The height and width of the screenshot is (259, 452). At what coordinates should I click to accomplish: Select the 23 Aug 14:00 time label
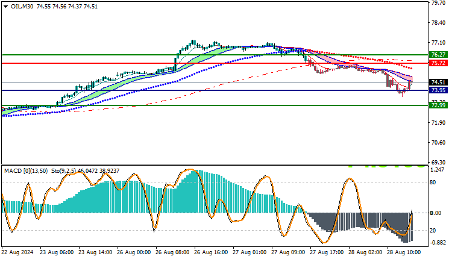click(95, 252)
